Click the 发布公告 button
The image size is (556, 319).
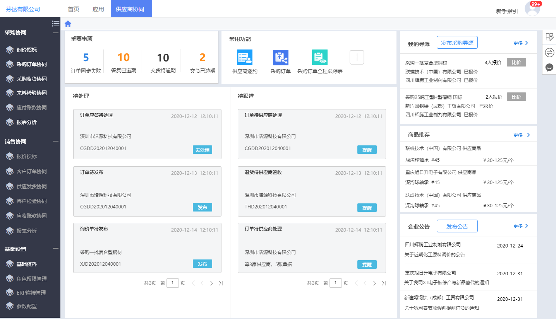tap(457, 226)
